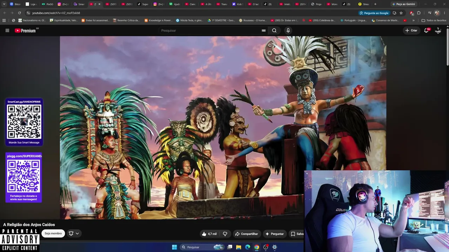The width and height of the screenshot is (449, 252).
Task: Open the red extension with badge
Action: point(411,13)
